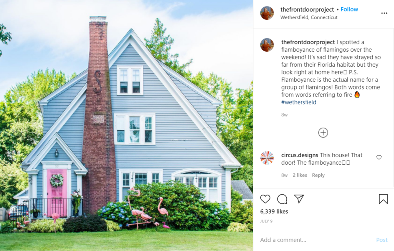Open the three-dot more options menu
The height and width of the screenshot is (251, 394).
(x=384, y=13)
